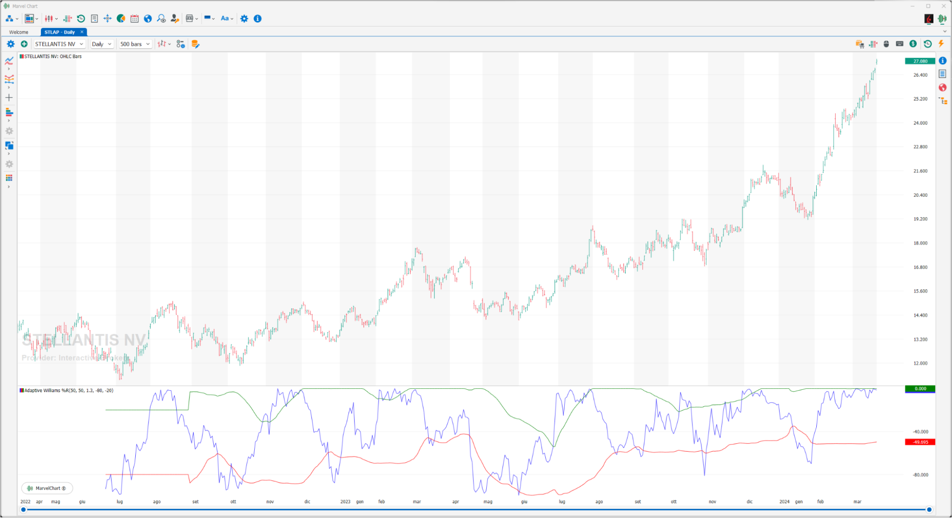Close the STLAP - Daily tab
Screen dimensions: 952x518
(x=82, y=32)
